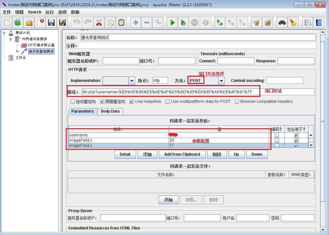Select HTTP请求默认值 in the tree
Screen dimensions: 329x235
pos(41,45)
